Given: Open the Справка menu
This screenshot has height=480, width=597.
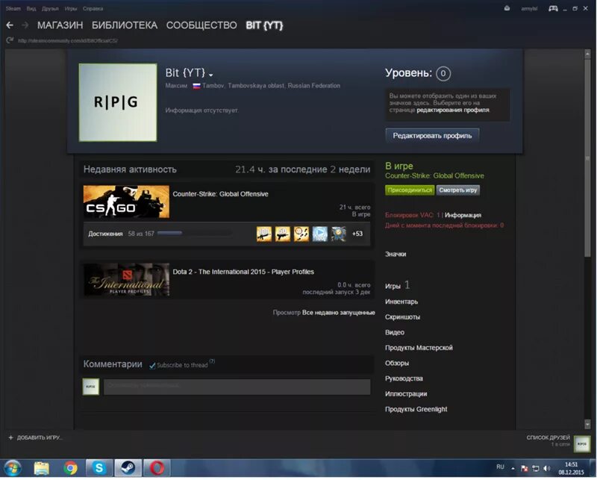Looking at the screenshot, I should [93, 8].
